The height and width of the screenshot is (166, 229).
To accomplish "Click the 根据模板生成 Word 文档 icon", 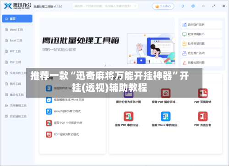I will tap(49, 100).
